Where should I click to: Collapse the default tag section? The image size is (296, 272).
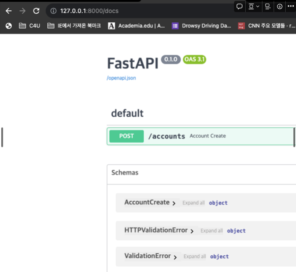[127, 113]
